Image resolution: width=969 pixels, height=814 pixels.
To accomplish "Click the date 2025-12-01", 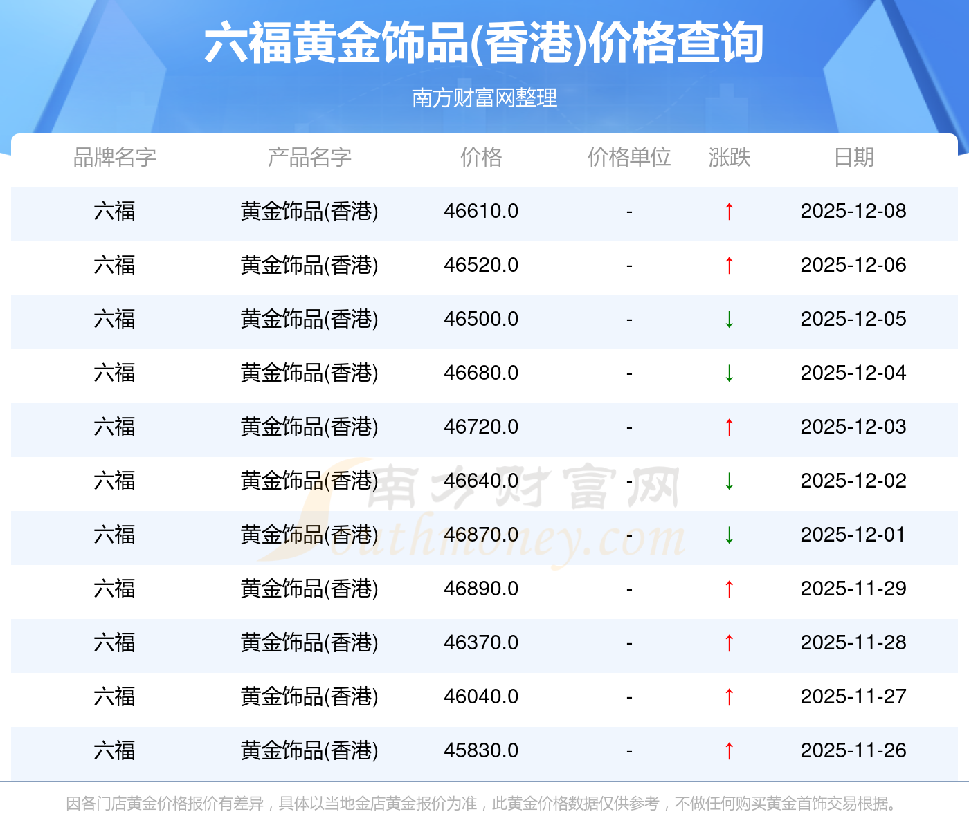I will pos(853,535).
